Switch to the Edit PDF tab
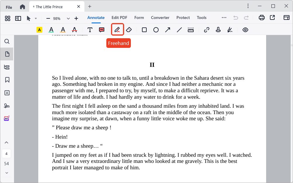293x183 pixels. 119,18
